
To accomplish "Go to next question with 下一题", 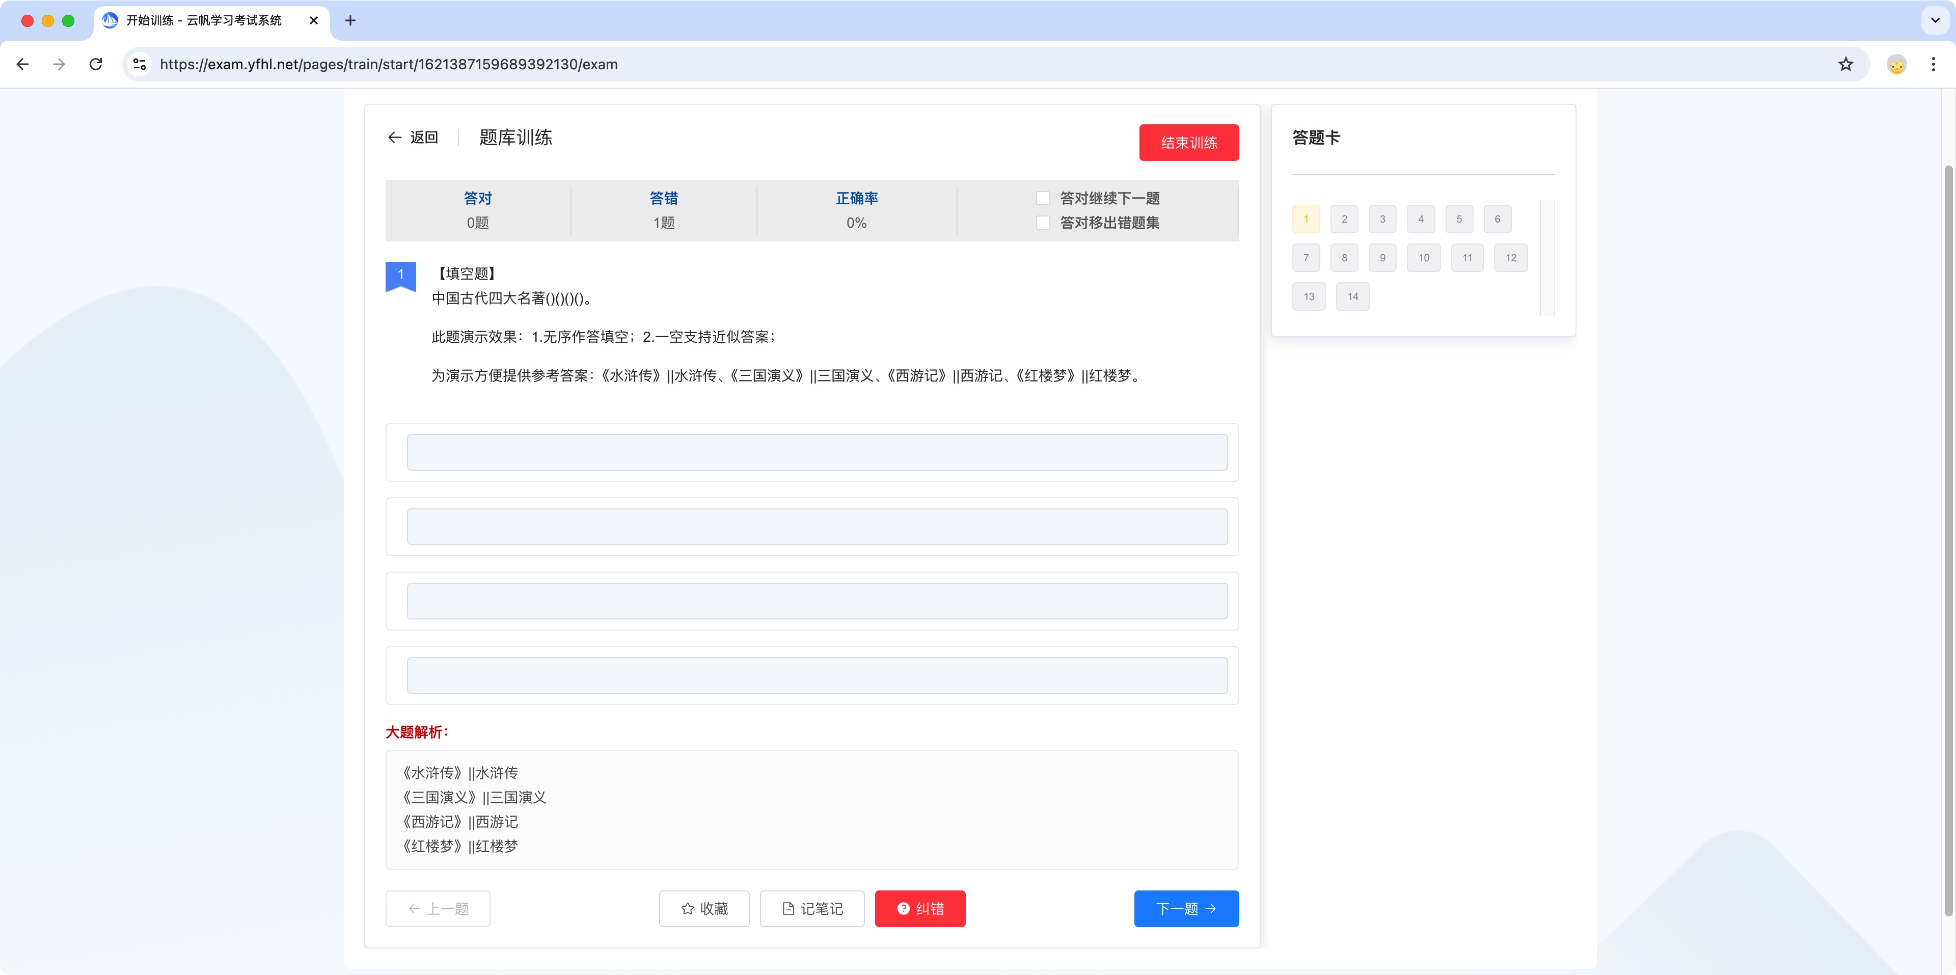I will (x=1187, y=909).
